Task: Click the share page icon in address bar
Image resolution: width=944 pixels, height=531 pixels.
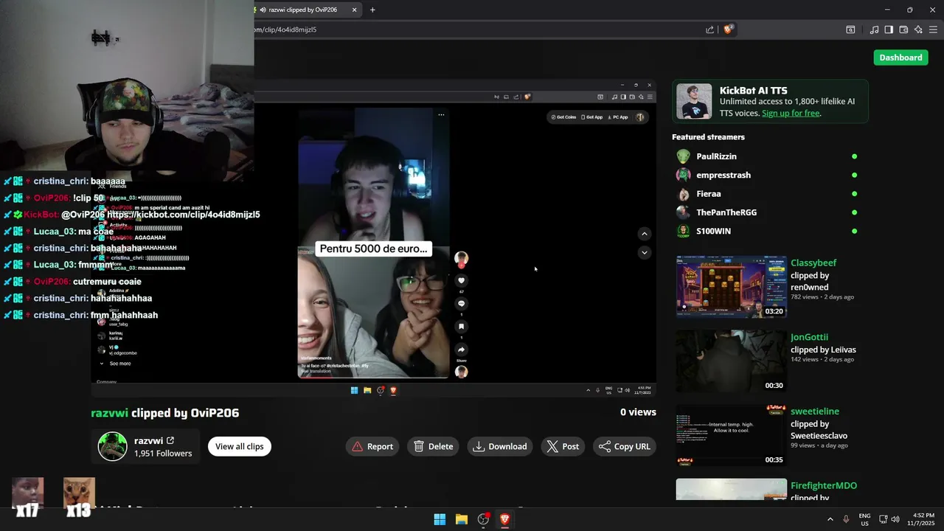Action: tap(709, 29)
